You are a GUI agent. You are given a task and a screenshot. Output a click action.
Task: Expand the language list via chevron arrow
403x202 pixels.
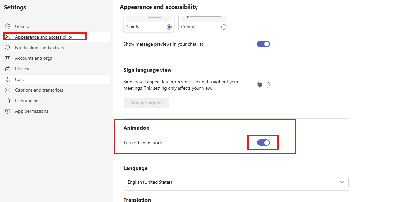342,182
